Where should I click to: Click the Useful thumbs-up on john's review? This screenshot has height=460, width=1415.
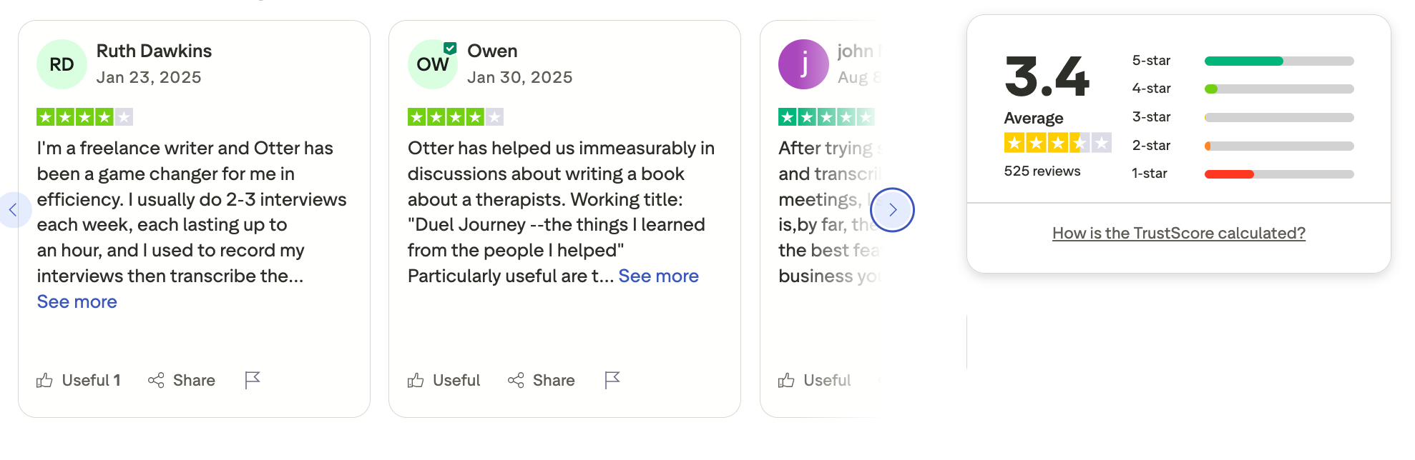(788, 380)
